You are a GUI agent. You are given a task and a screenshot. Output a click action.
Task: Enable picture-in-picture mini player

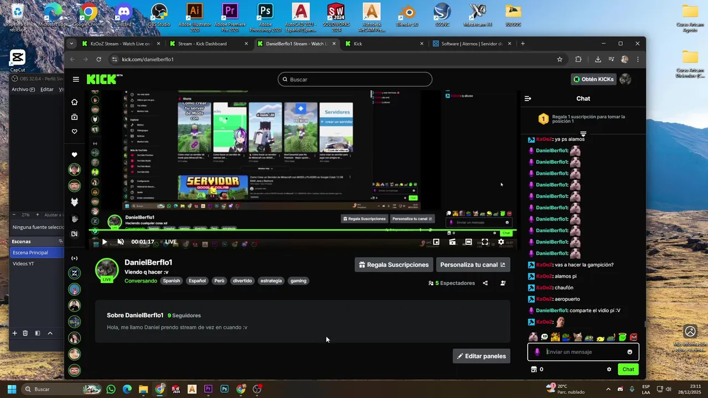click(x=436, y=242)
